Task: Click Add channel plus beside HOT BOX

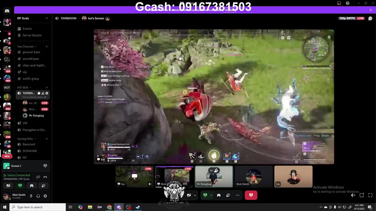Action: [47, 87]
